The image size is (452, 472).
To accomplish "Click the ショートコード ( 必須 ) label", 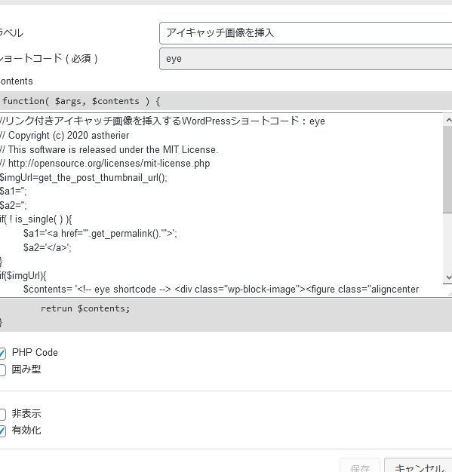I will [x=48, y=58].
